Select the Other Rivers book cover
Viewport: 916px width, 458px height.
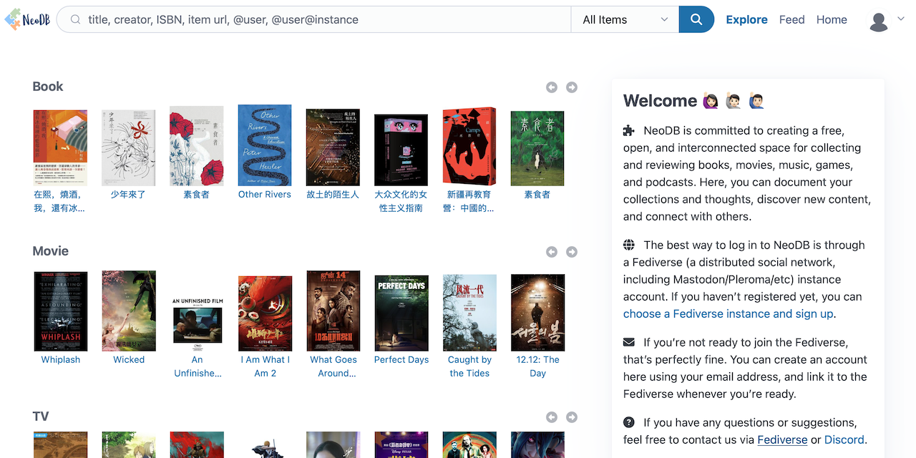pyautogui.click(x=265, y=145)
